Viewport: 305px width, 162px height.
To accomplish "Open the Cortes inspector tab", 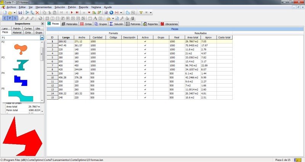I will [28, 29].
